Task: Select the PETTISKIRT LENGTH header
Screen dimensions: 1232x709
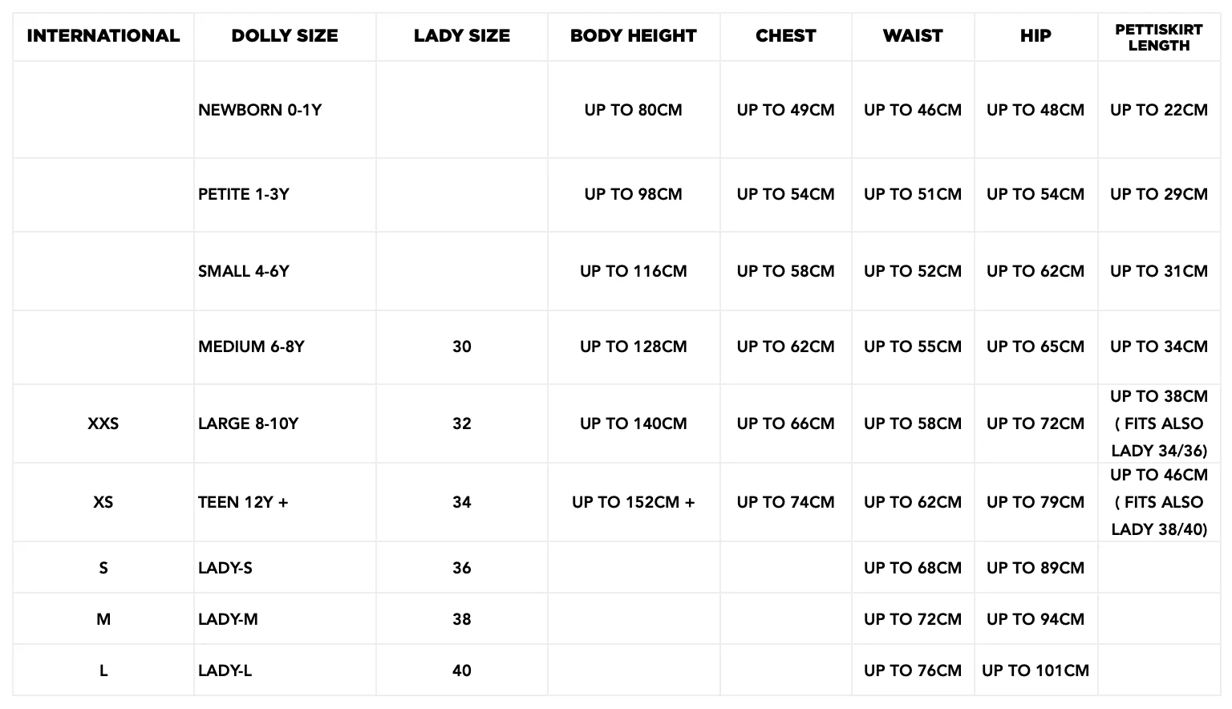Action: pyautogui.click(x=1158, y=38)
